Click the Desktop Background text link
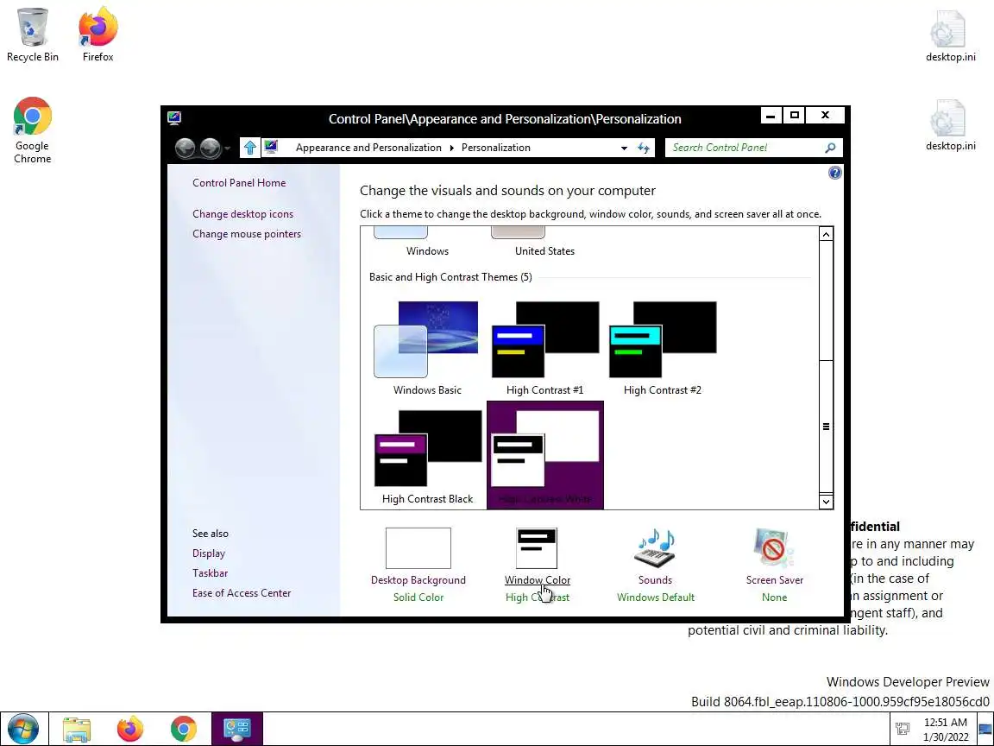Screen dimensions: 994x746 418,580
